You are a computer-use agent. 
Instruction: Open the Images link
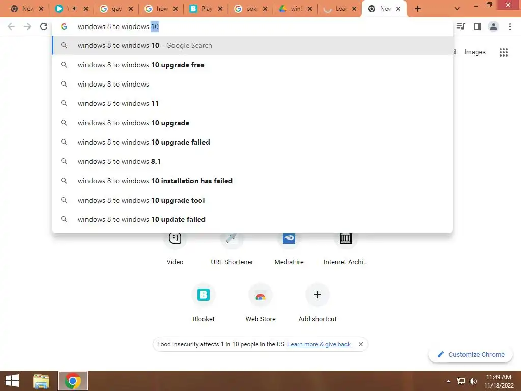tap(475, 52)
